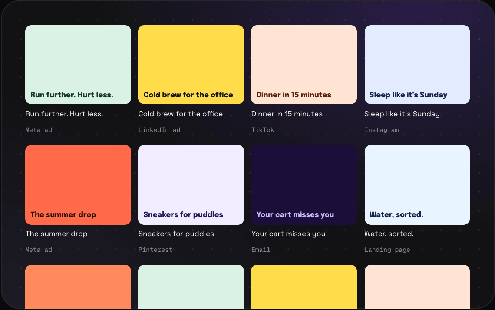
Task: Click the "Sleep like it's Sunday" title below its card
Action: (x=402, y=114)
